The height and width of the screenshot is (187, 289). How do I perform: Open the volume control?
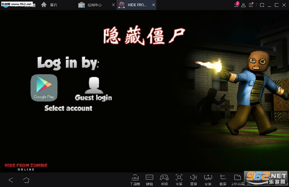click(194, 180)
